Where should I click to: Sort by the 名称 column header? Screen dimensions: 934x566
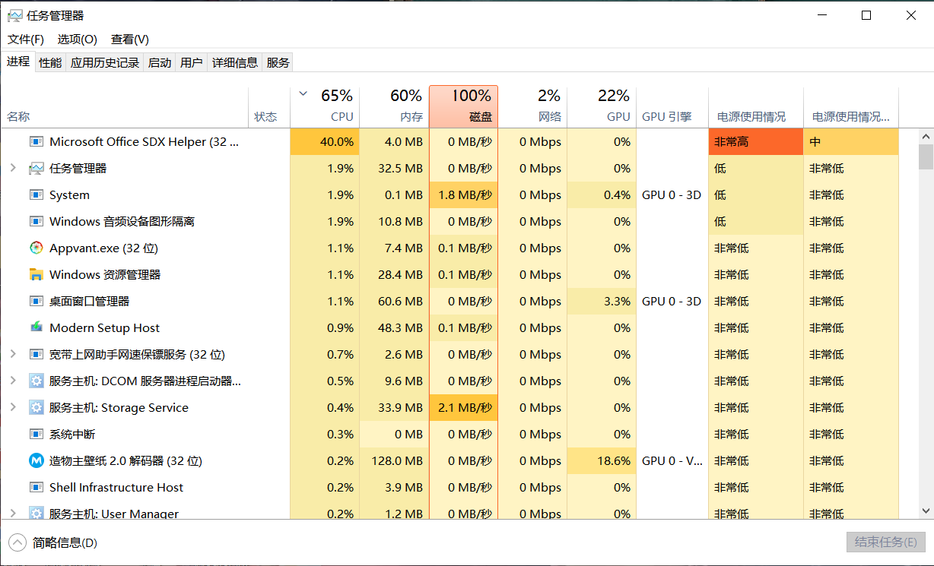click(125, 107)
